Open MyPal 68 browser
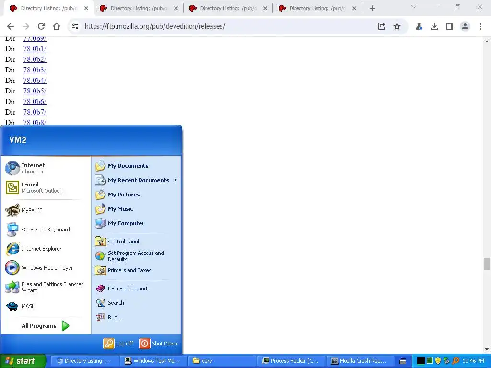The image size is (491, 368). [46, 210]
